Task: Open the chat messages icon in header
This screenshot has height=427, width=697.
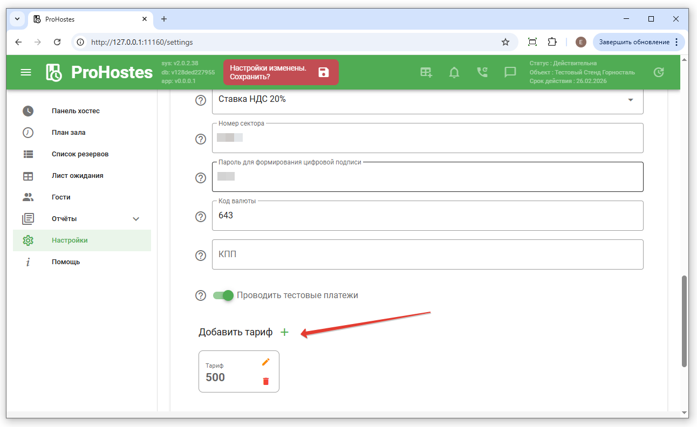Action: pyautogui.click(x=510, y=72)
